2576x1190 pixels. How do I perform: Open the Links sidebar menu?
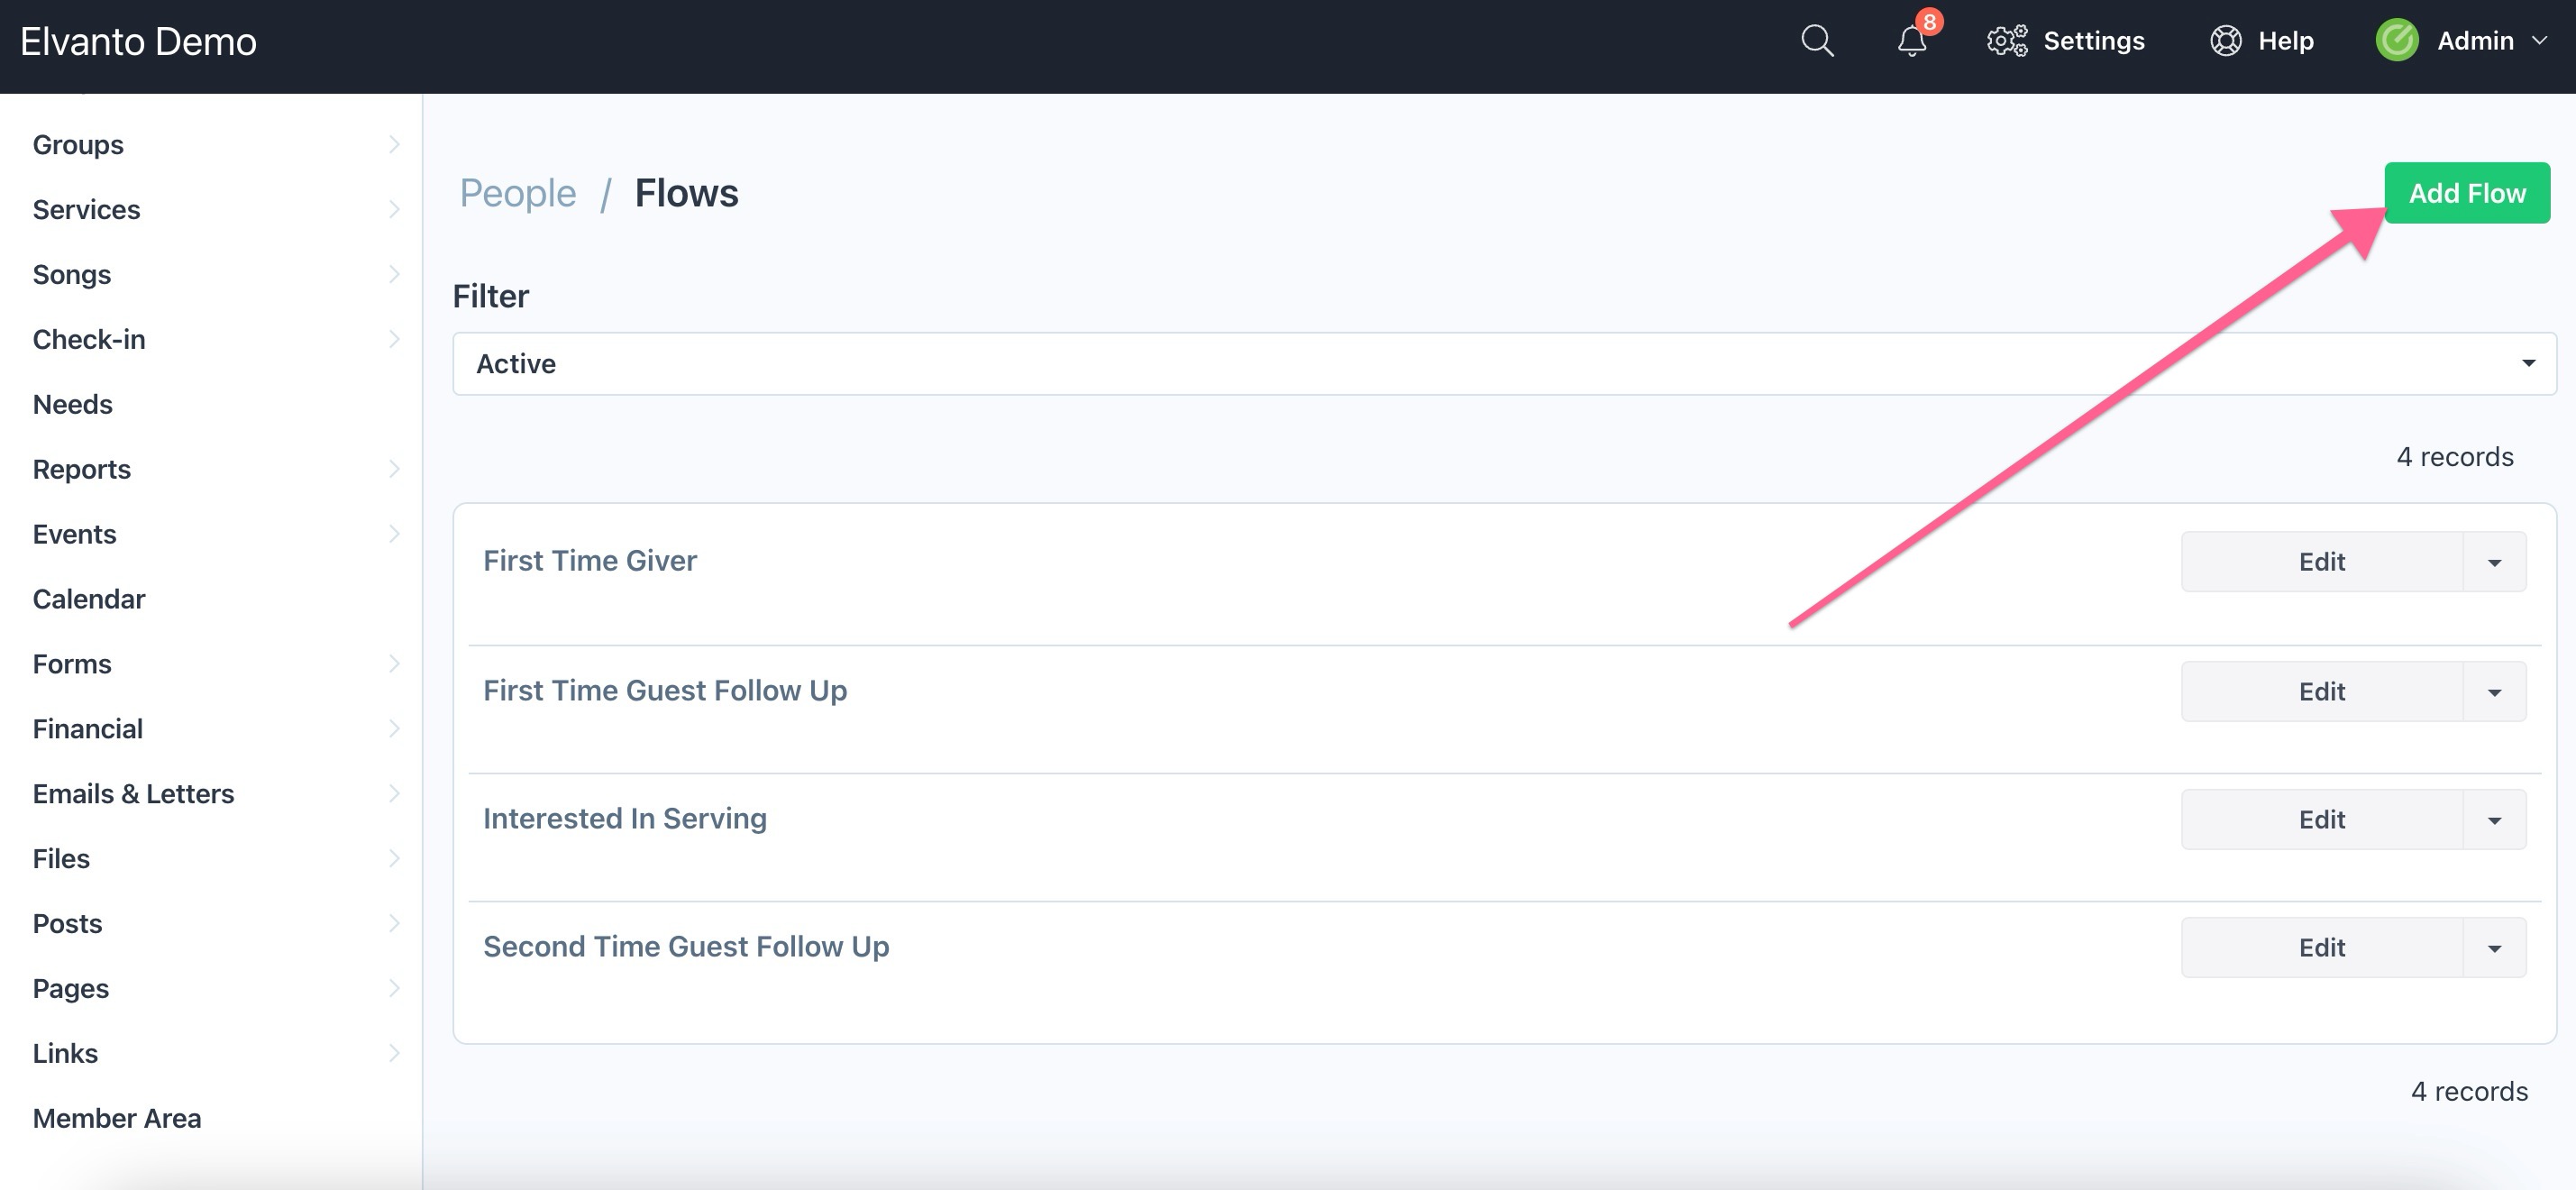coord(65,1055)
